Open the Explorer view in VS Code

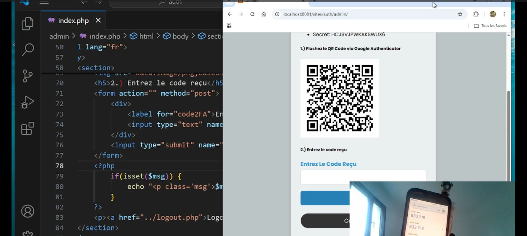click(x=28, y=24)
